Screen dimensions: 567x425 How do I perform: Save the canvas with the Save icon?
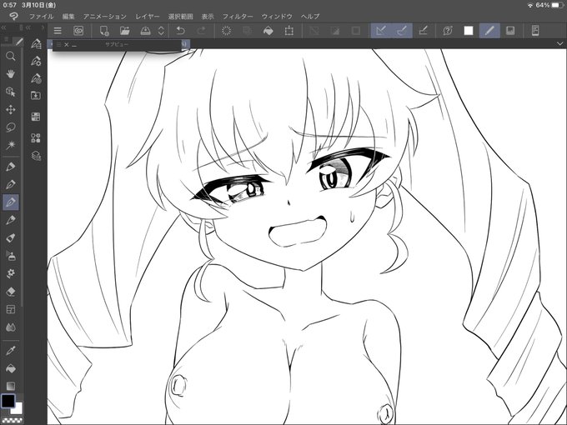[x=145, y=31]
